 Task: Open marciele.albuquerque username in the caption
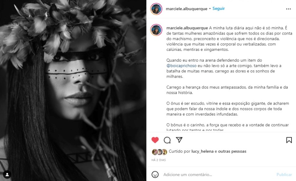[x=187, y=28]
